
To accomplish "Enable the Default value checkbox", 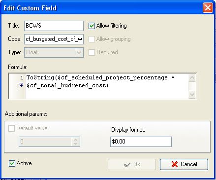I will [11, 128].
